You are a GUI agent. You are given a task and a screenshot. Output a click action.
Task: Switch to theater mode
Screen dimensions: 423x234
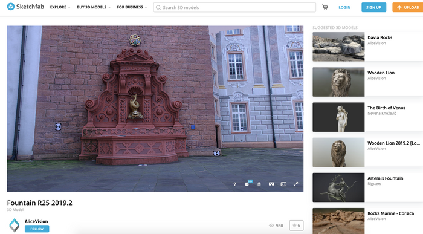coord(283,184)
